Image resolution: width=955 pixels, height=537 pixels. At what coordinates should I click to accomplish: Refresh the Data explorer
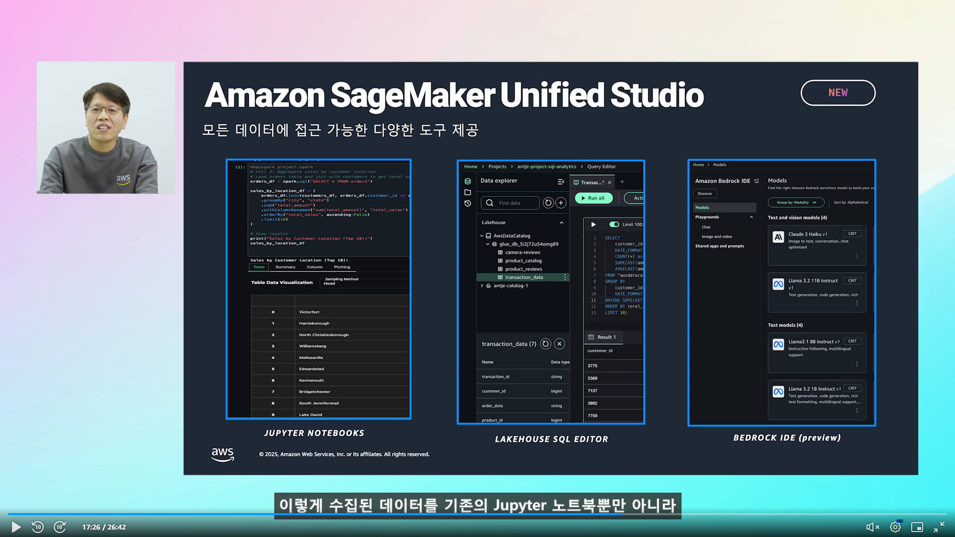pos(548,203)
